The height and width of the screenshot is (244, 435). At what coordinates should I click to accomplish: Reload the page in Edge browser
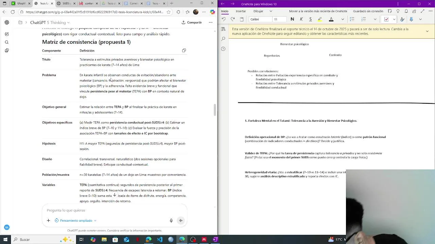(x=13, y=12)
